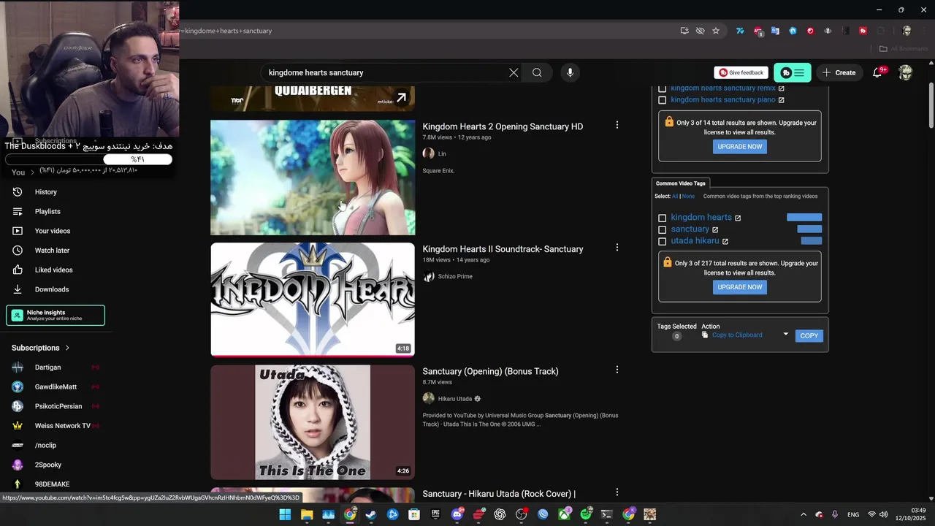The image size is (935, 526).
Task: Click the search magnifier button
Action: (537, 72)
